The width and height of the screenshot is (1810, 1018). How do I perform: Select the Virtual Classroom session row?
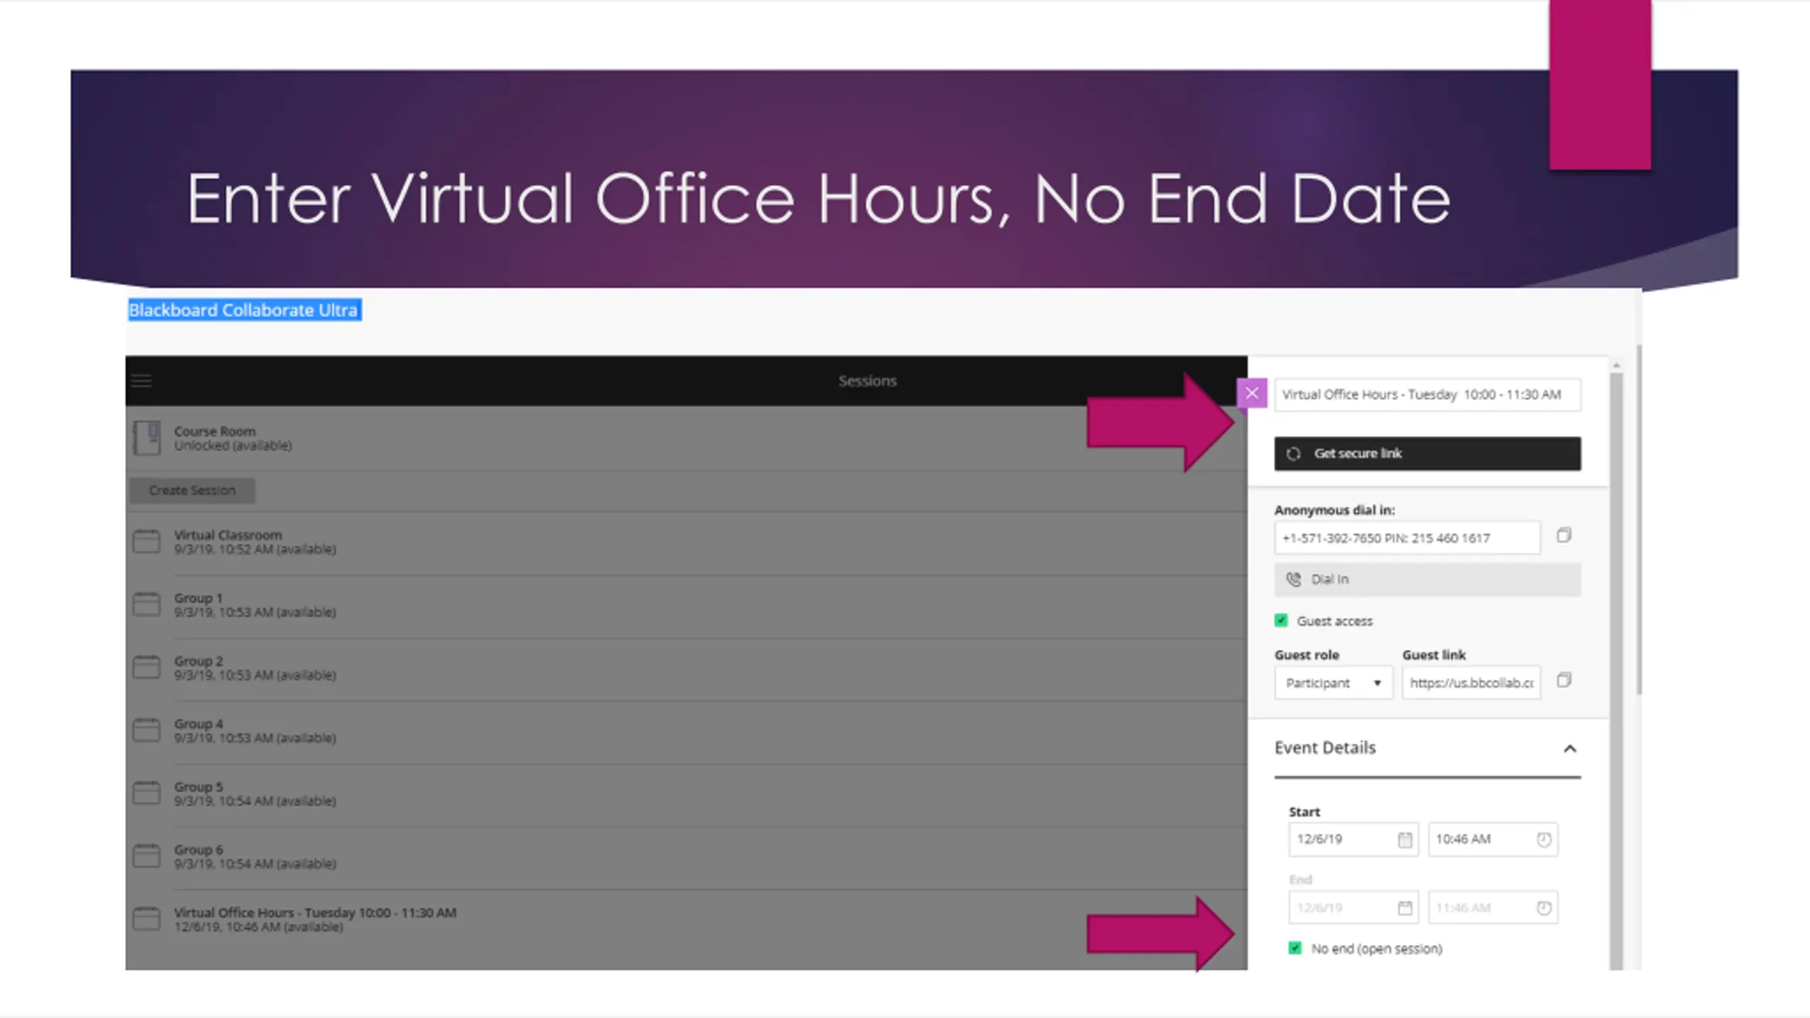coord(686,543)
